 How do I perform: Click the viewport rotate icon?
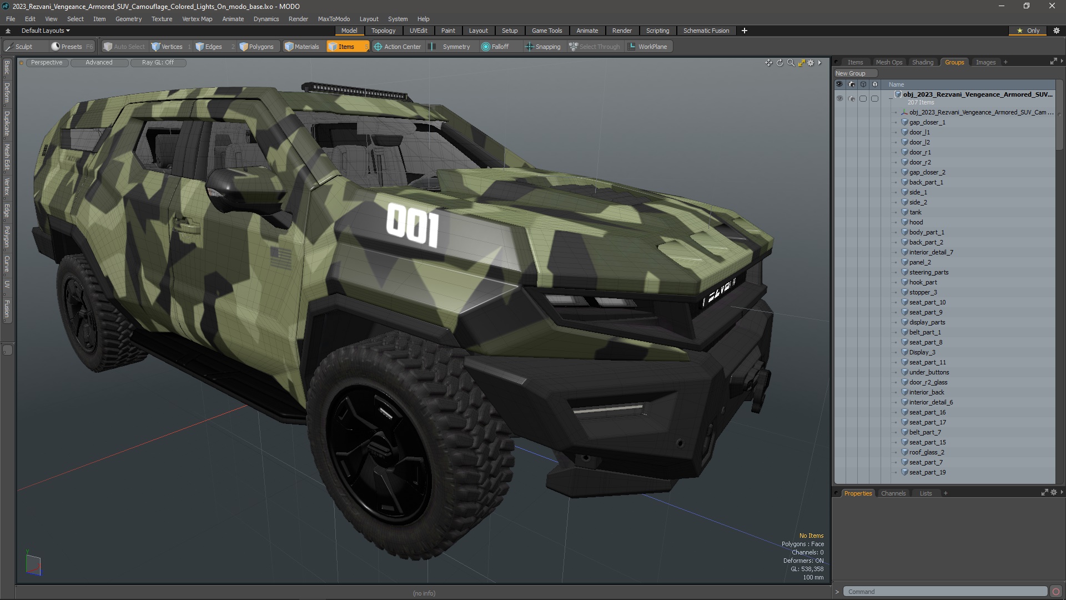pyautogui.click(x=780, y=63)
